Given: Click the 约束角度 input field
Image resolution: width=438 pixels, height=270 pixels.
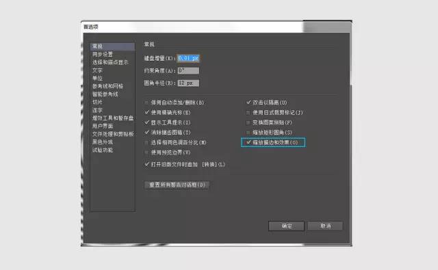Looking at the screenshot, I should click(189, 70).
